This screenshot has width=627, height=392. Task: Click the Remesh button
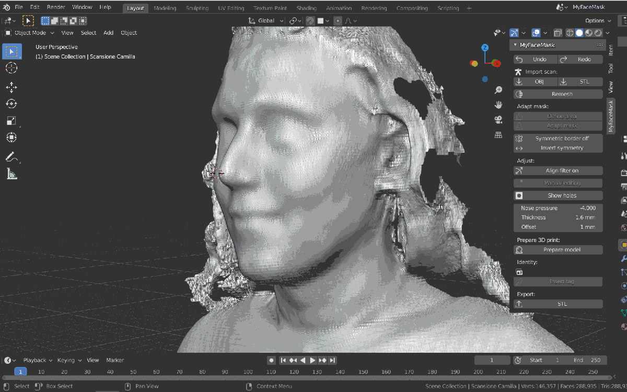coord(558,93)
